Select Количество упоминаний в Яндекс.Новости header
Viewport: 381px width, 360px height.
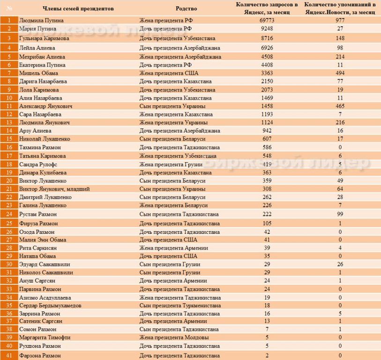340,8
